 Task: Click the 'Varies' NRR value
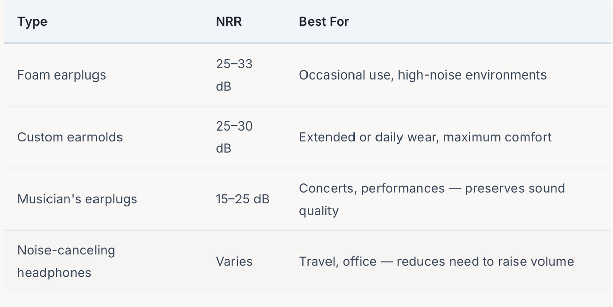[x=234, y=262]
